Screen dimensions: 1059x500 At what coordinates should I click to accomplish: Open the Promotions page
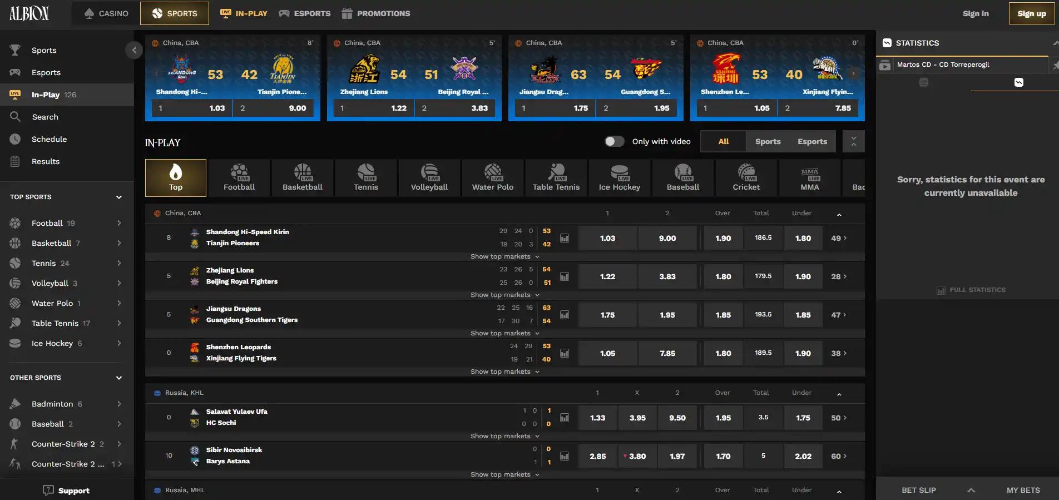(x=376, y=13)
